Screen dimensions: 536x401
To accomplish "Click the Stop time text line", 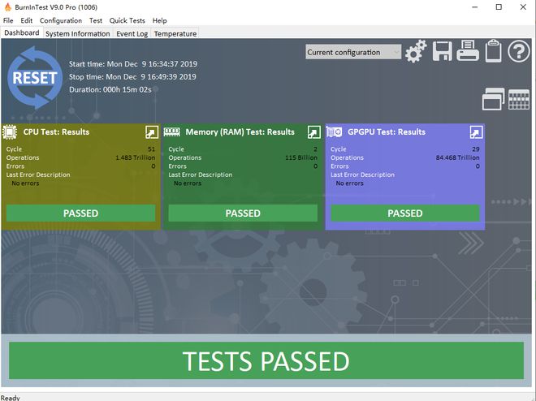I will click(x=132, y=76).
